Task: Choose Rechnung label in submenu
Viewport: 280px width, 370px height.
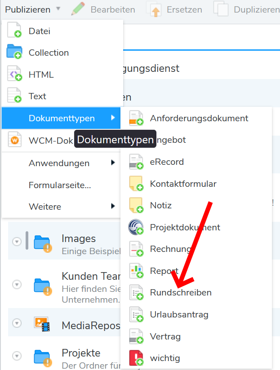Action: tap(170, 249)
